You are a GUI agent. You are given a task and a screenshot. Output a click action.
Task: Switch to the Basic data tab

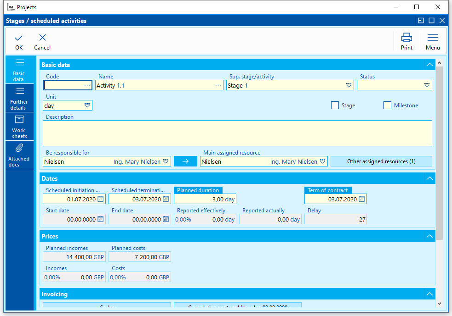click(x=19, y=70)
